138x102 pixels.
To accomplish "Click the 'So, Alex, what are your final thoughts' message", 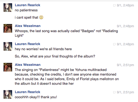I will tap(55, 56).
